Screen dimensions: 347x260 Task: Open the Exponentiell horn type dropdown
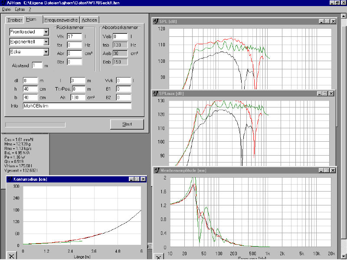tap(46, 42)
